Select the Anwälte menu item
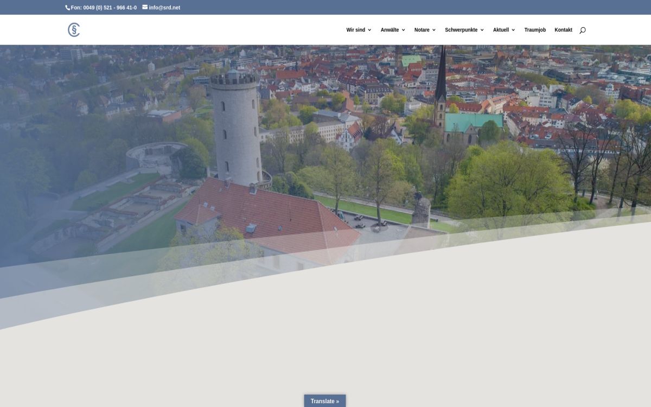This screenshot has width=651, height=407. point(390,30)
